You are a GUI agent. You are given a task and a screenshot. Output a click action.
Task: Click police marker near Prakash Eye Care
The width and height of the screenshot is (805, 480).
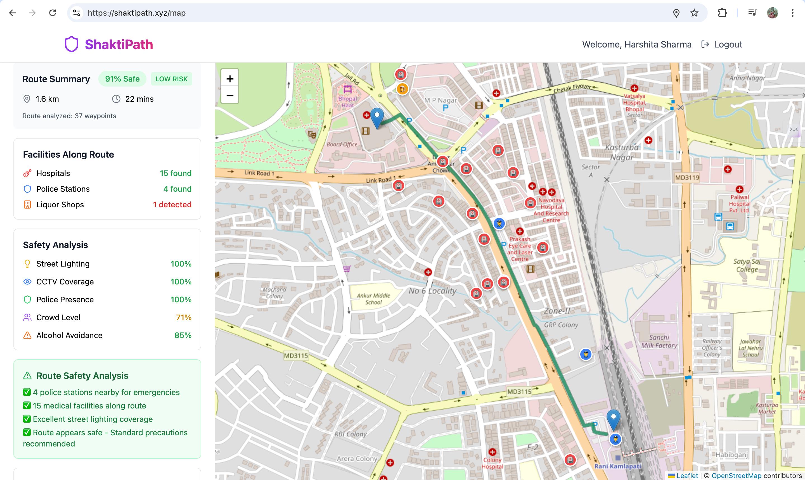[x=499, y=223]
